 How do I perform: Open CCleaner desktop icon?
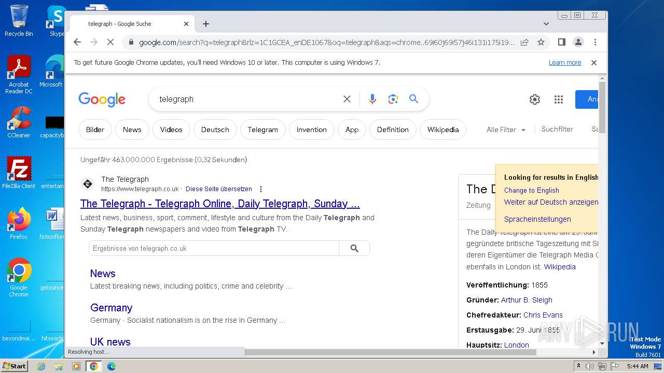pos(19,122)
